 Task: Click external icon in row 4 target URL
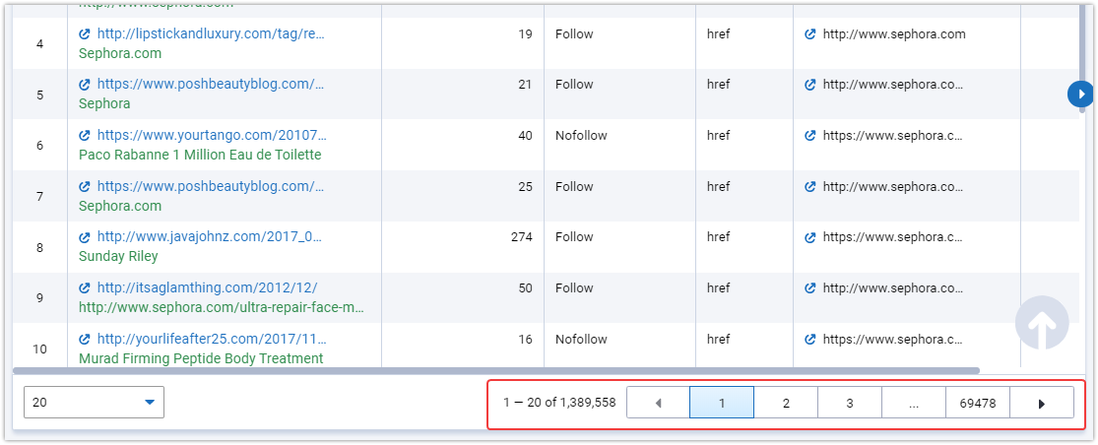[810, 34]
